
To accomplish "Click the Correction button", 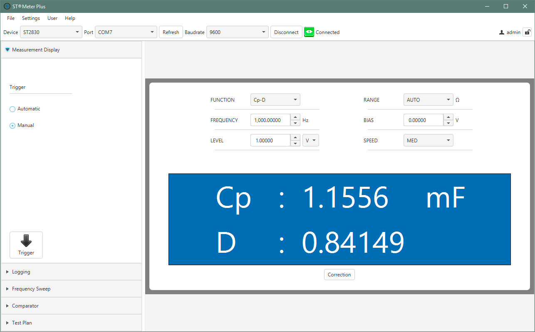I will point(339,274).
